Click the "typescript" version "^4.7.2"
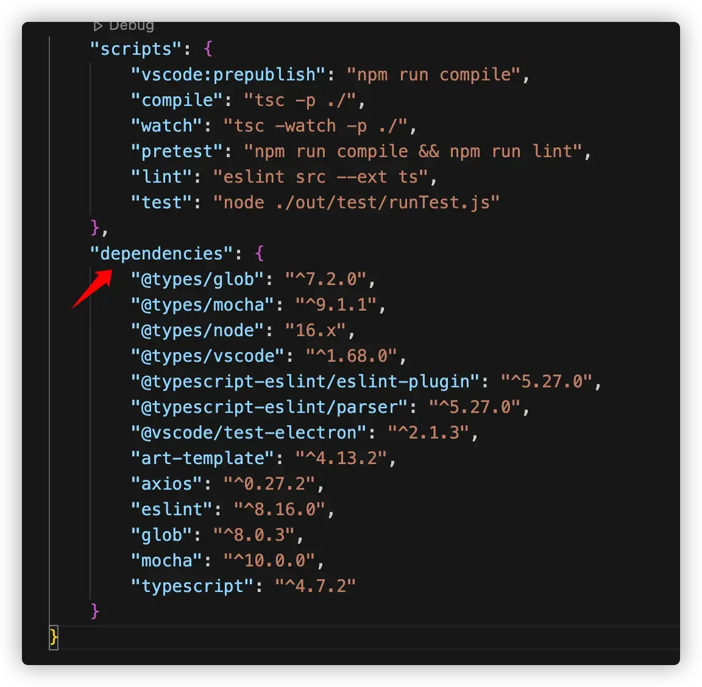 [x=315, y=586]
